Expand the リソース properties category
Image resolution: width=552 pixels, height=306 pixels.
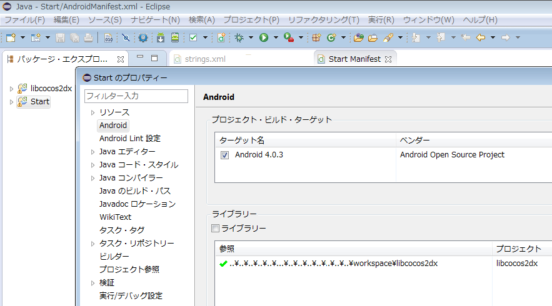click(93, 112)
